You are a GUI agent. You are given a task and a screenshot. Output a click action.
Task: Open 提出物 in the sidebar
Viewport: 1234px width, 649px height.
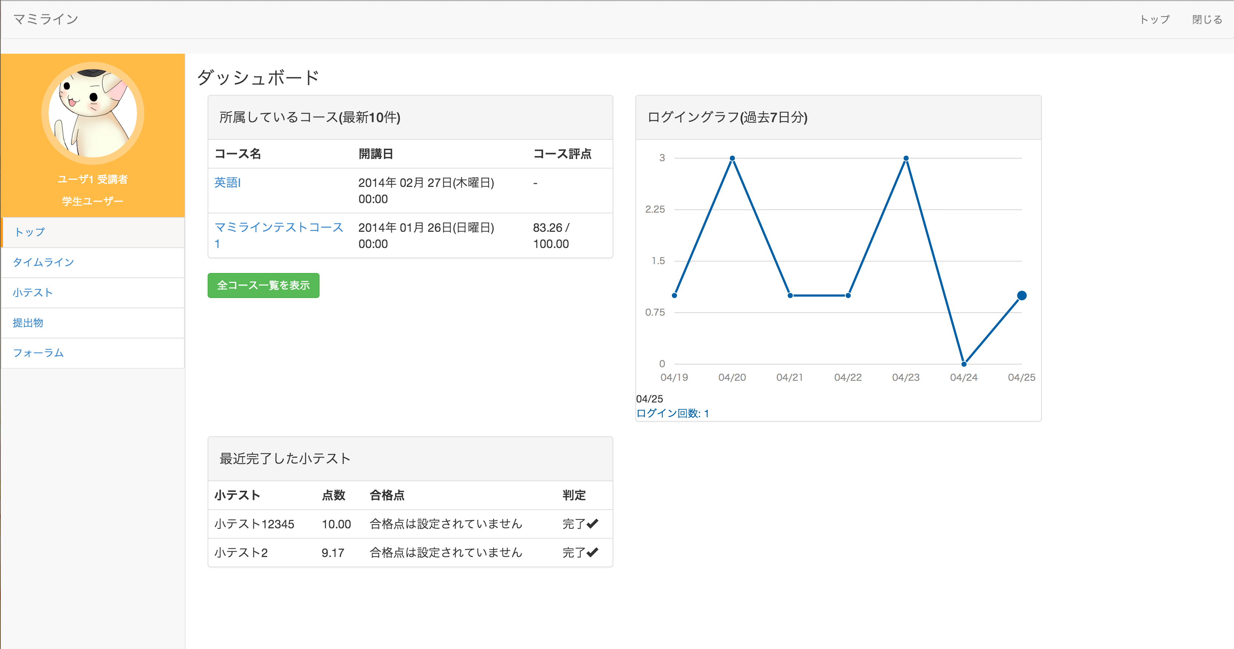coord(28,323)
